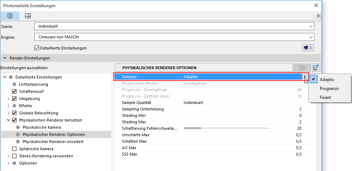The height and width of the screenshot is (171, 352).
Task: Open the gear settings tab
Action: pyautogui.click(x=10, y=16)
